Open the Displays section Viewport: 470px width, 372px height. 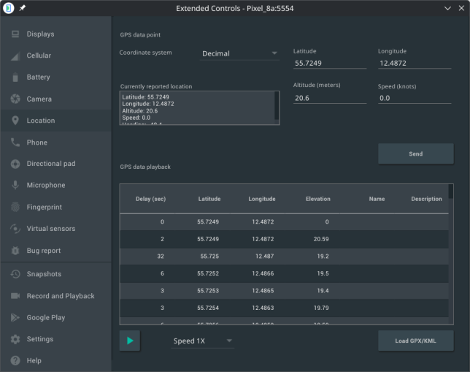tap(56, 34)
